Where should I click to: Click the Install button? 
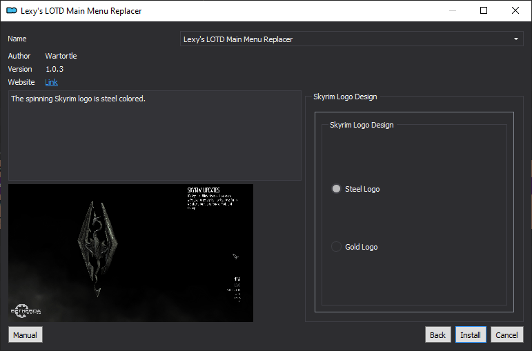pyautogui.click(x=471, y=334)
